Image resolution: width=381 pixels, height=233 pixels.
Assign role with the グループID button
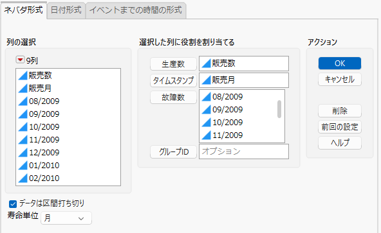point(173,151)
